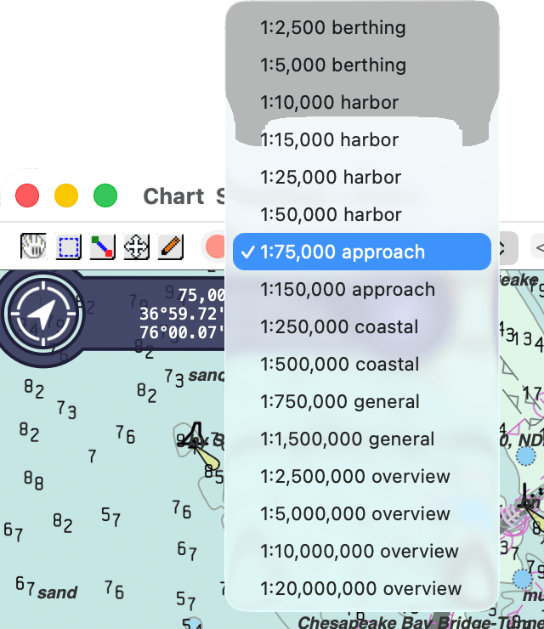Click the depth sounding 88 on chart
Viewport: 544px width, 629px height.
(x=34, y=480)
